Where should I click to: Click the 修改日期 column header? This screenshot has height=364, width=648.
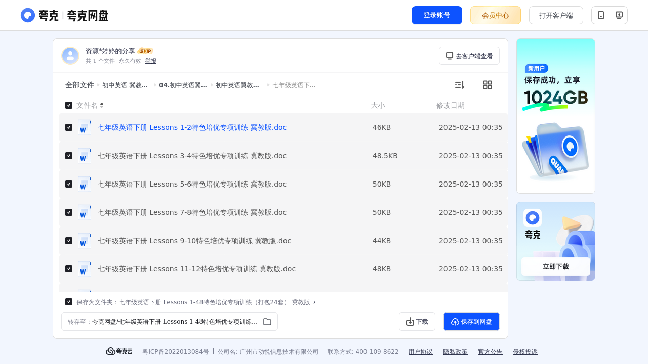(x=451, y=105)
